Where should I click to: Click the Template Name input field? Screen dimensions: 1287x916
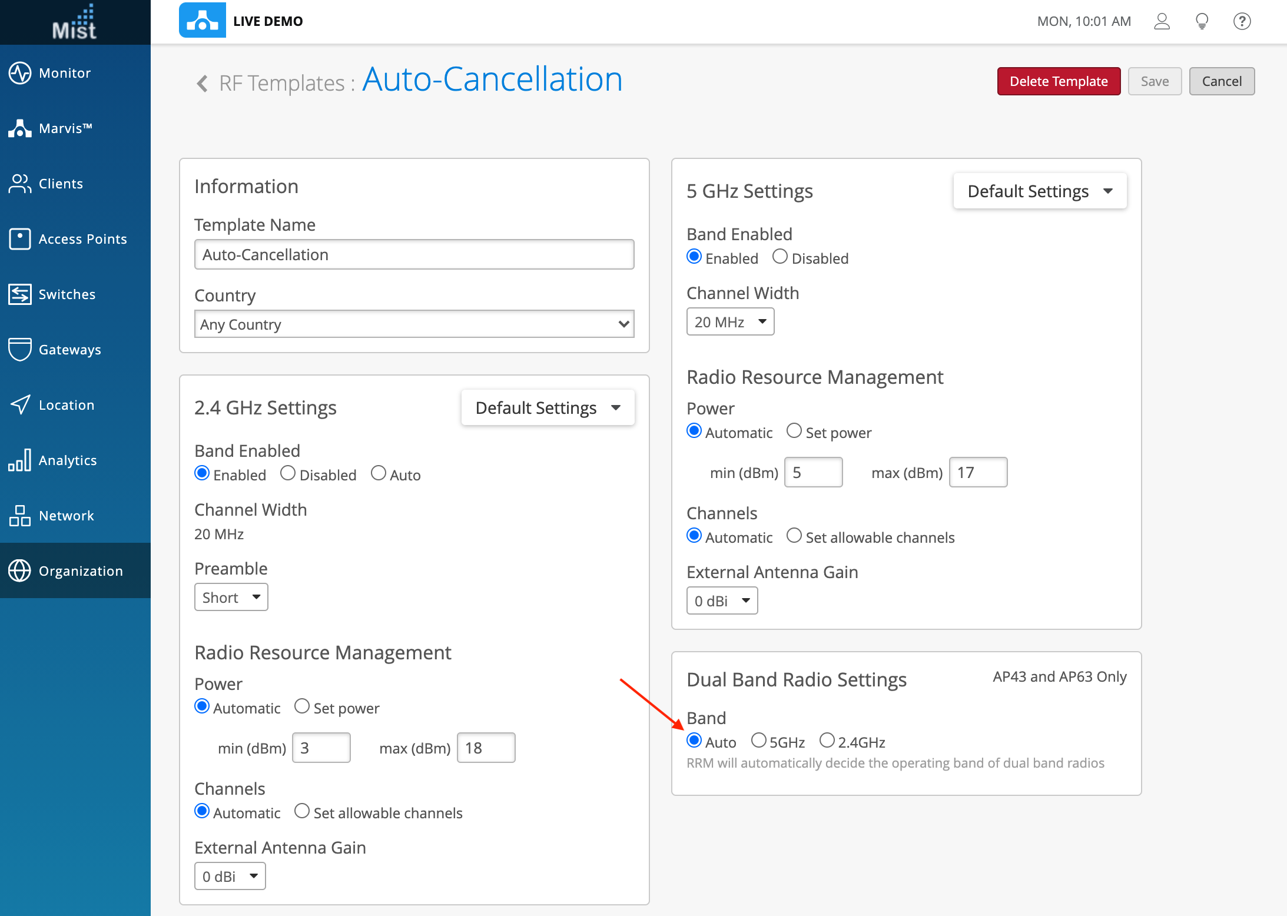414,254
